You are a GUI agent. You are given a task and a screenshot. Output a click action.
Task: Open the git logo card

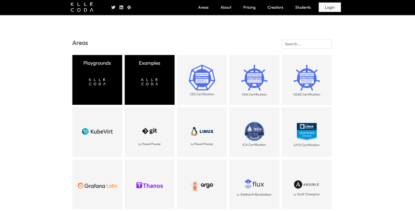tap(149, 132)
